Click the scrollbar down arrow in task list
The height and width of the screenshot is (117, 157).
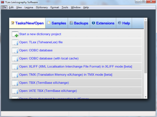click(145, 97)
